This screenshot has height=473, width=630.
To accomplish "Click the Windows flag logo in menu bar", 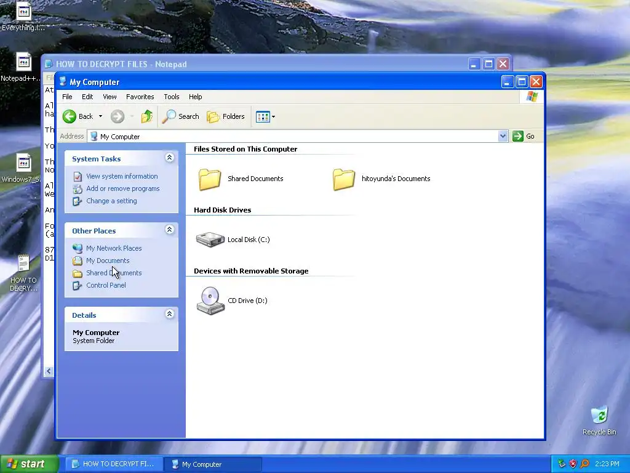I will point(532,97).
